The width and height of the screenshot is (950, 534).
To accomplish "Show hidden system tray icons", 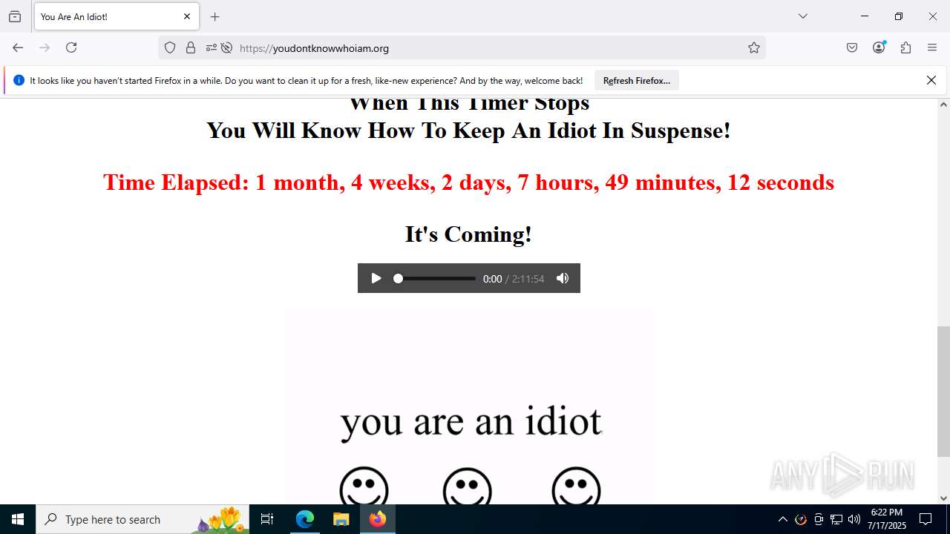I will 782,519.
